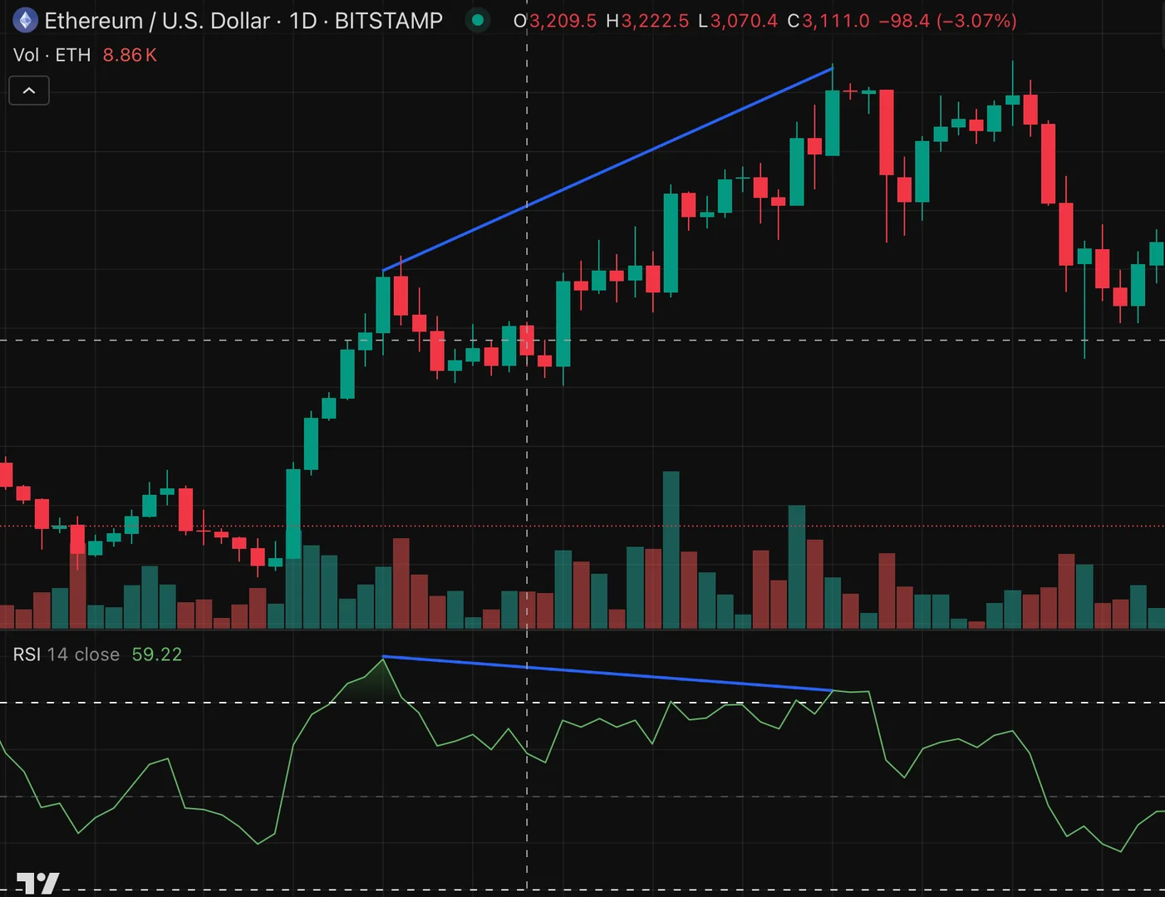Open the "Ethereum / U.S. Dollar" symbol name
This screenshot has width=1165, height=897.
pos(157,21)
